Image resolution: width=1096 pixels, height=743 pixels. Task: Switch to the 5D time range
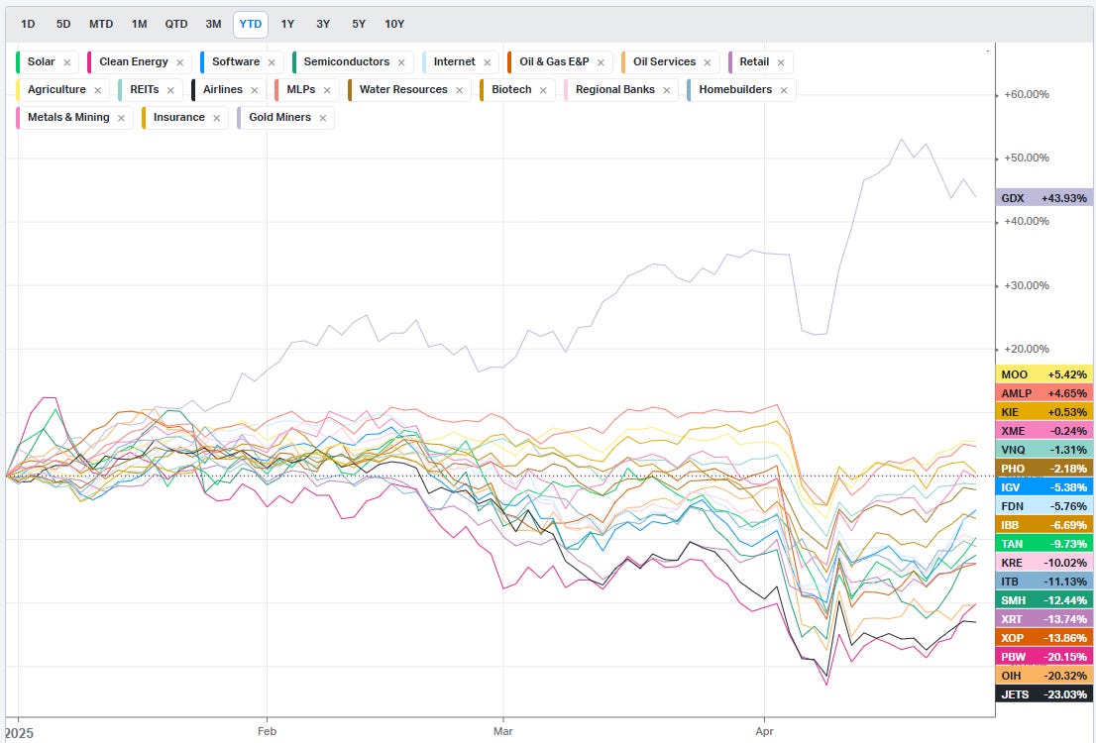pos(63,24)
